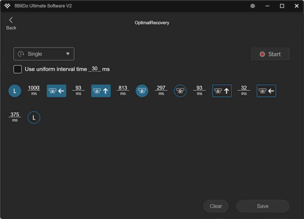The image size is (304, 219).
Task: Click the outlined round right stick icon
Action: pyautogui.click(x=180, y=91)
